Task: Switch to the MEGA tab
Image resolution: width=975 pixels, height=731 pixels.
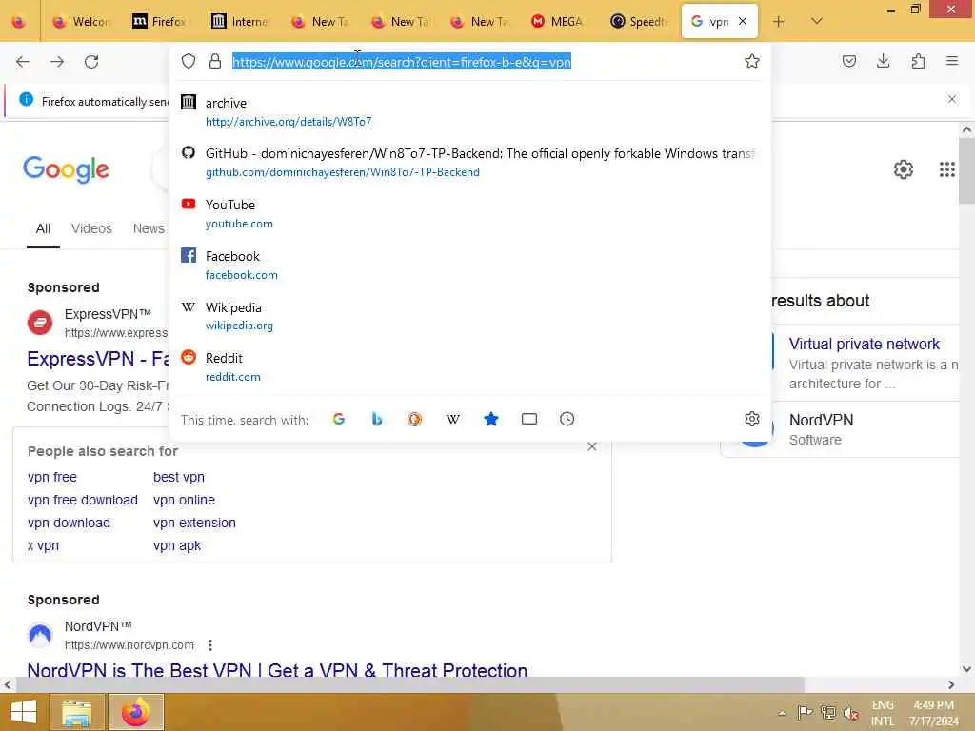Action: coord(558,21)
